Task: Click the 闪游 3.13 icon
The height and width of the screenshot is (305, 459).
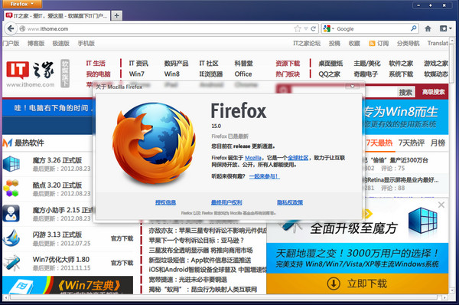Action: pos(11,238)
